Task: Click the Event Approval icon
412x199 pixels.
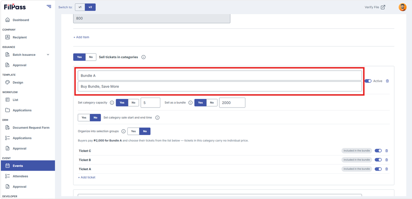Action: (x=8, y=187)
